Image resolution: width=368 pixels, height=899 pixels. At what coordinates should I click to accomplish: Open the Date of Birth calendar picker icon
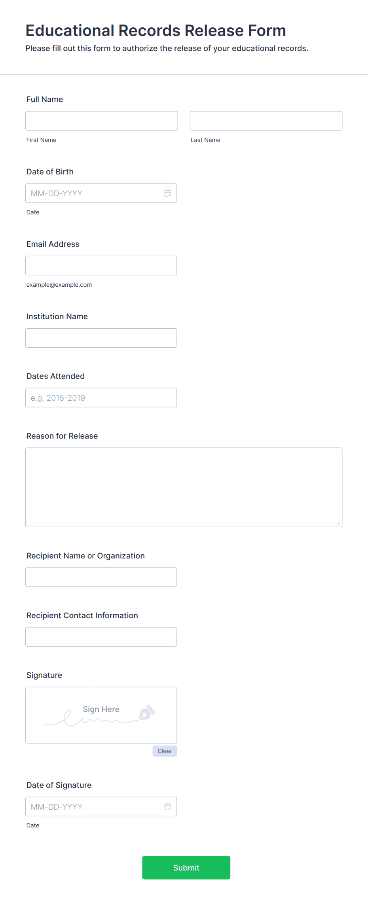[x=168, y=193]
